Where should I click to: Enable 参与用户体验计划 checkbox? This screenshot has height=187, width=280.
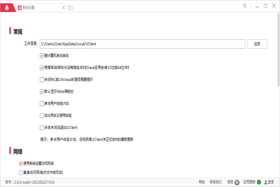(42, 103)
